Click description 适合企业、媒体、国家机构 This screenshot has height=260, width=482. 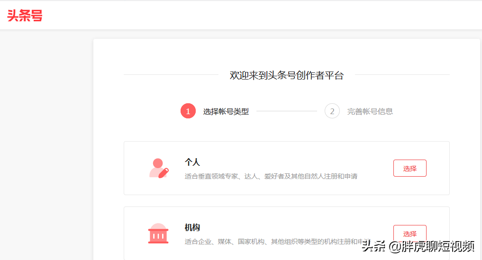point(278,242)
